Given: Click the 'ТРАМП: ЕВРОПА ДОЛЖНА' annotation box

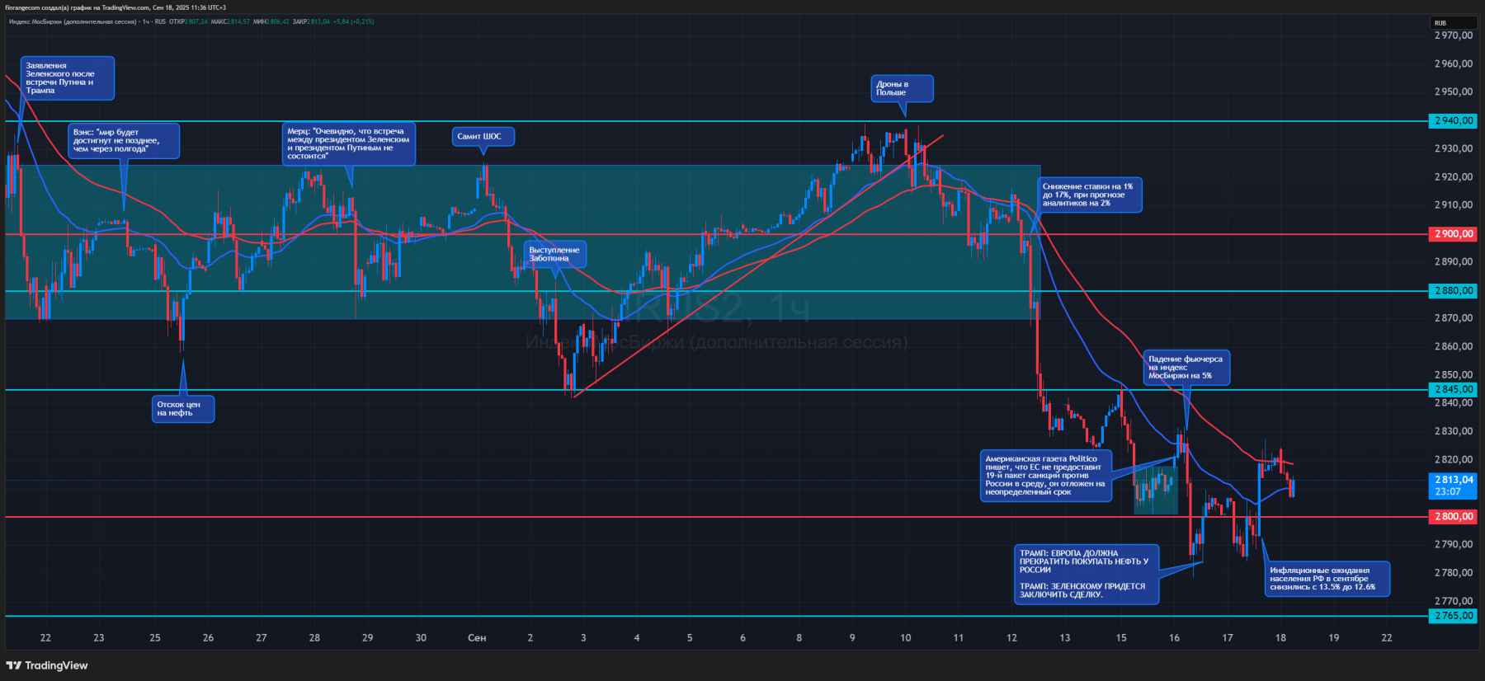Looking at the screenshot, I should (1087, 575).
